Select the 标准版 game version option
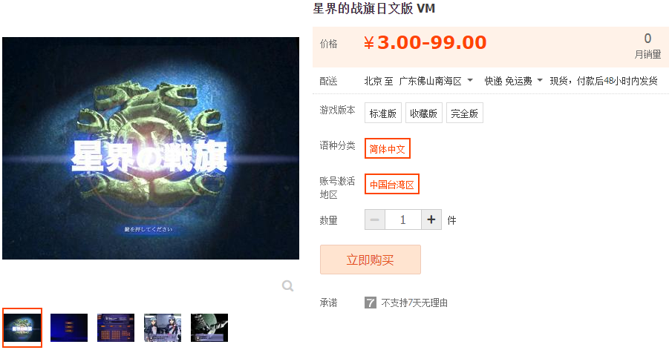 pos(382,113)
